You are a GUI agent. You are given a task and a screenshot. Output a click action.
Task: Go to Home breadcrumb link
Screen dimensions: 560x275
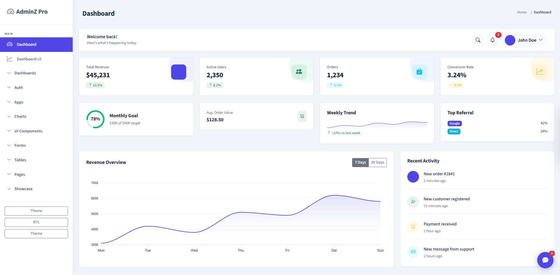click(522, 12)
